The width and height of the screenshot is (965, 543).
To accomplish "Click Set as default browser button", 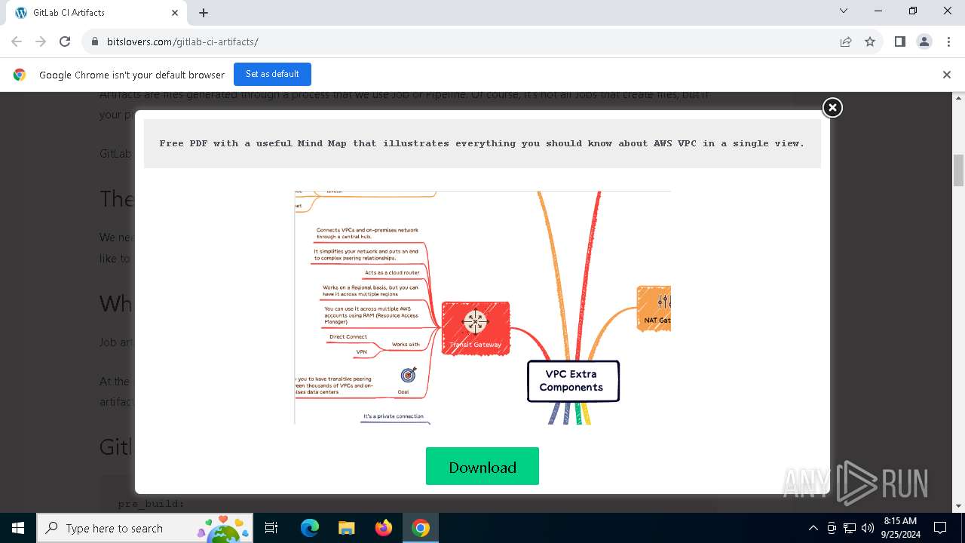I will click(272, 74).
